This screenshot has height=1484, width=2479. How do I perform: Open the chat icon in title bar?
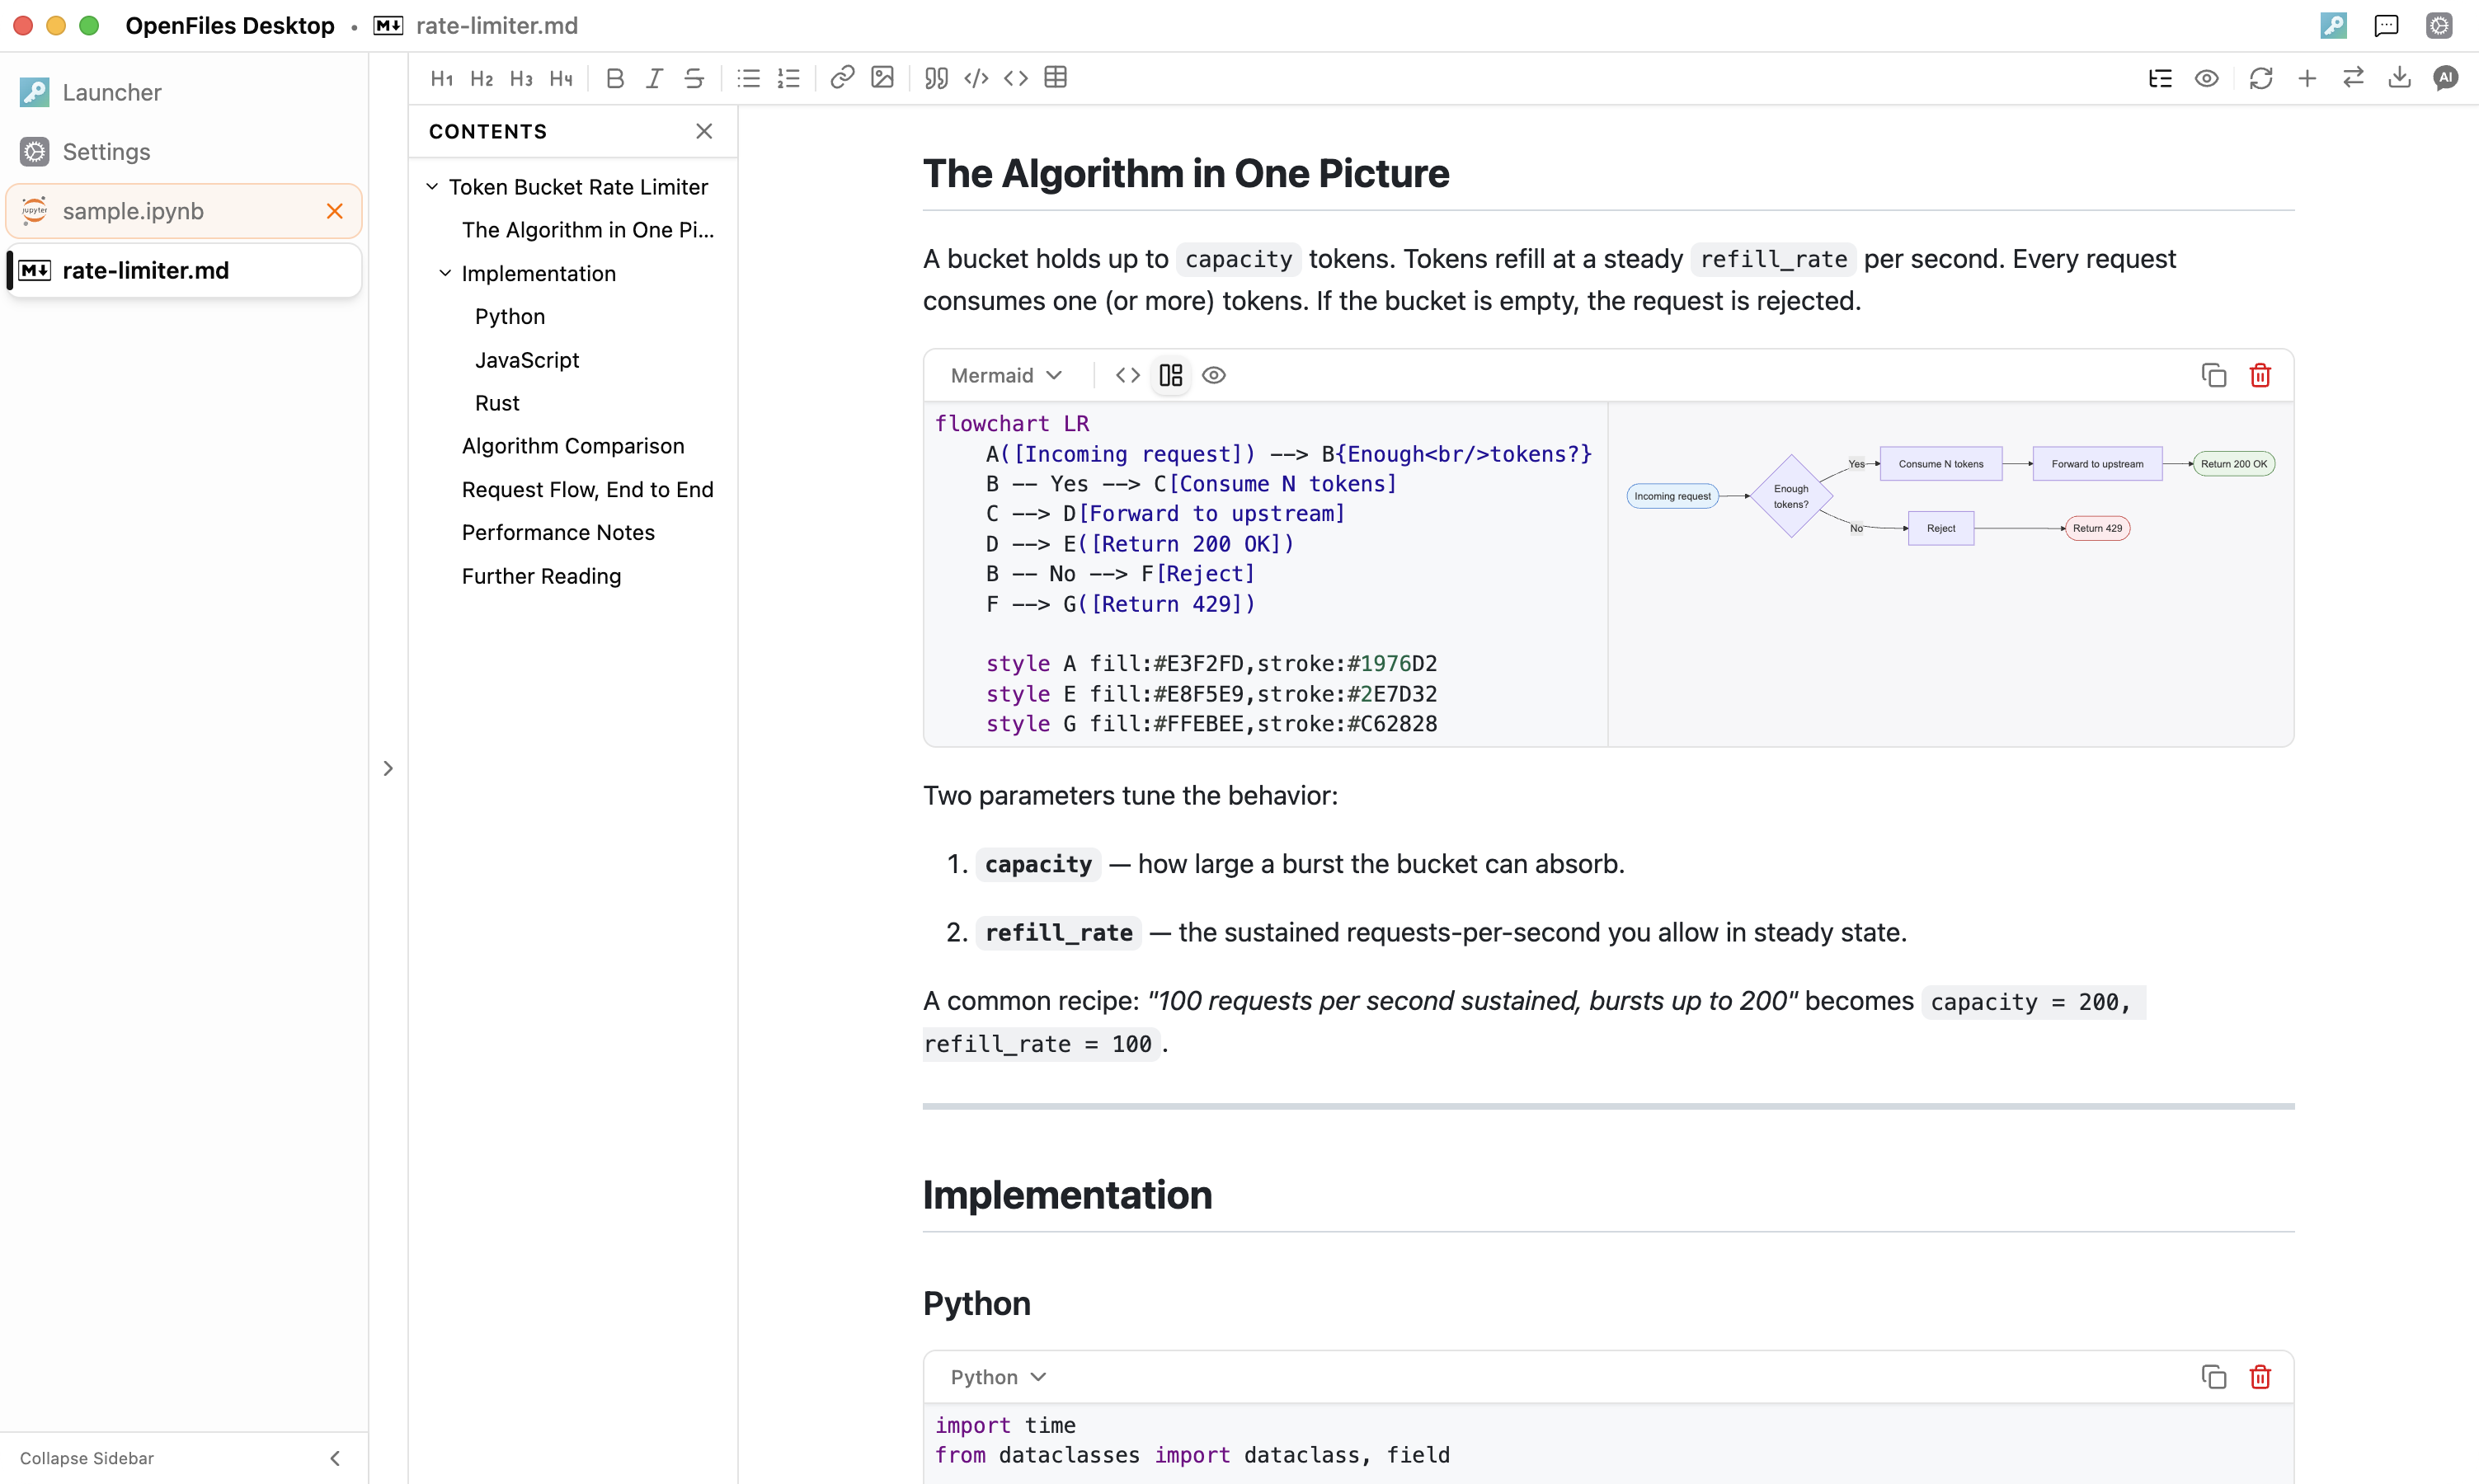tap(2386, 25)
